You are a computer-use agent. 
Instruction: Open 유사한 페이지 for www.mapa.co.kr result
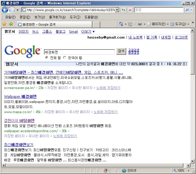click(x=79, y=112)
